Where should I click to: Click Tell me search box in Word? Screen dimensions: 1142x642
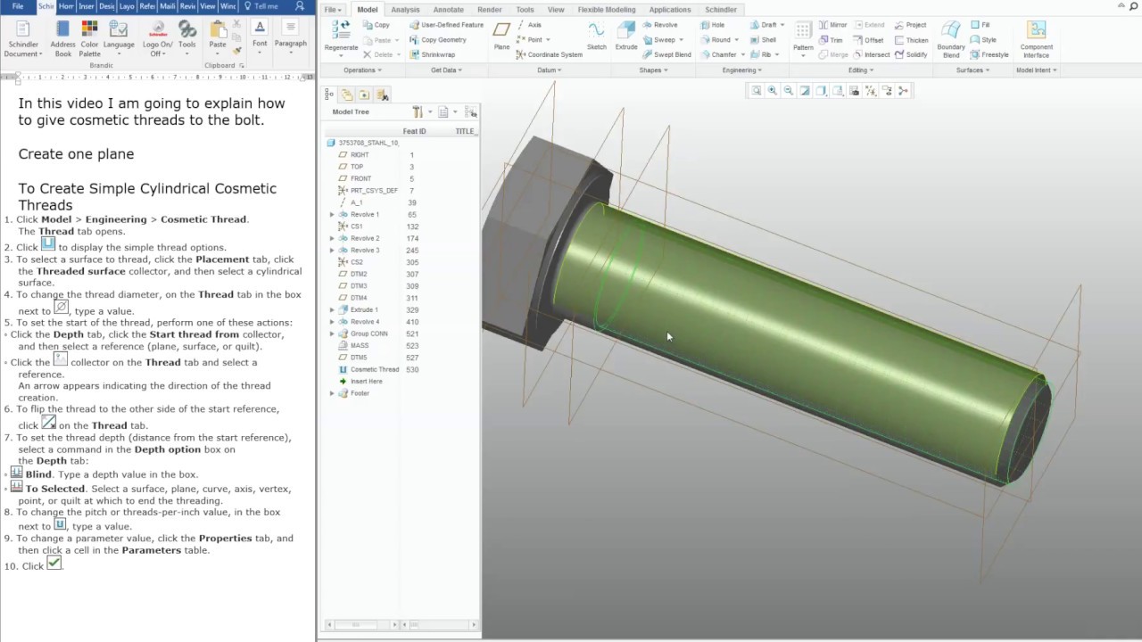coord(261,6)
